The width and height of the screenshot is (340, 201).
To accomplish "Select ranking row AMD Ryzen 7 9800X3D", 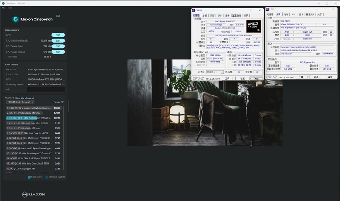I will click(34, 143).
